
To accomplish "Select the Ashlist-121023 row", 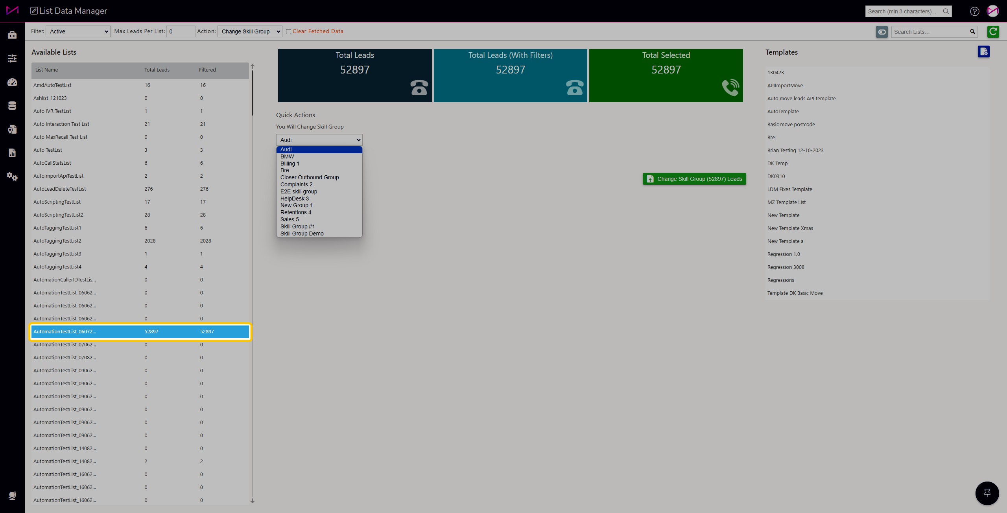I will coord(140,98).
